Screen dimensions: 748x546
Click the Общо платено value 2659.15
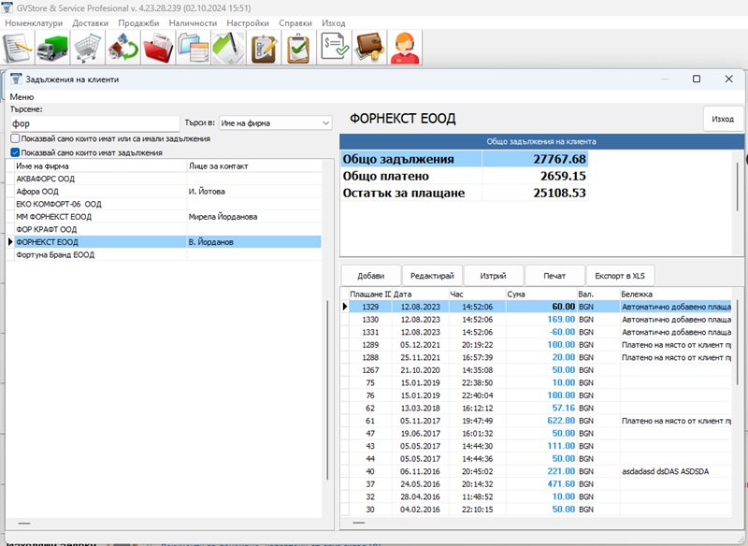pyautogui.click(x=535, y=176)
